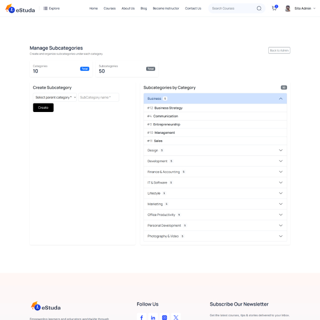320x320 pixels.
Task: Click the eStuda logo in header
Action: click(20, 9)
